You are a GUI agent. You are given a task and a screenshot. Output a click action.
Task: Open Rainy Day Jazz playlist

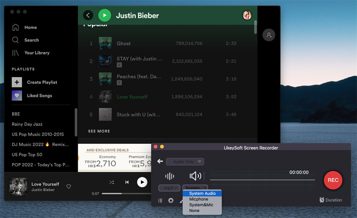click(x=27, y=124)
